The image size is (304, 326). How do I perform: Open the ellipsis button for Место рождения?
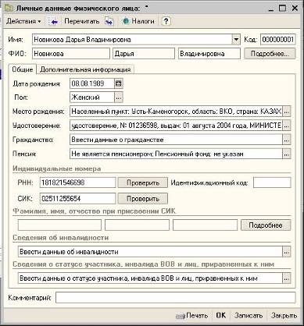click(x=287, y=112)
